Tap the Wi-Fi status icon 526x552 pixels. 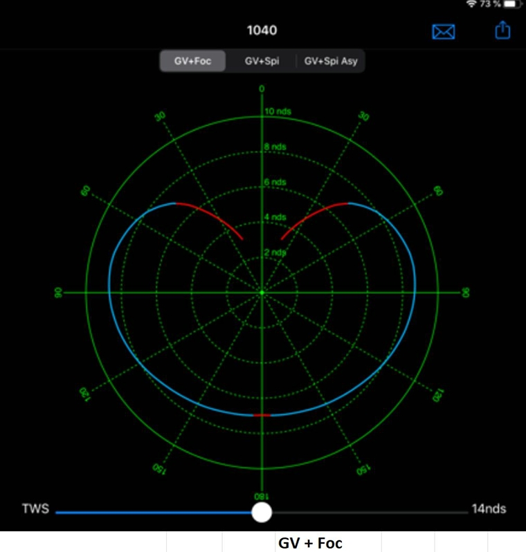point(472,4)
